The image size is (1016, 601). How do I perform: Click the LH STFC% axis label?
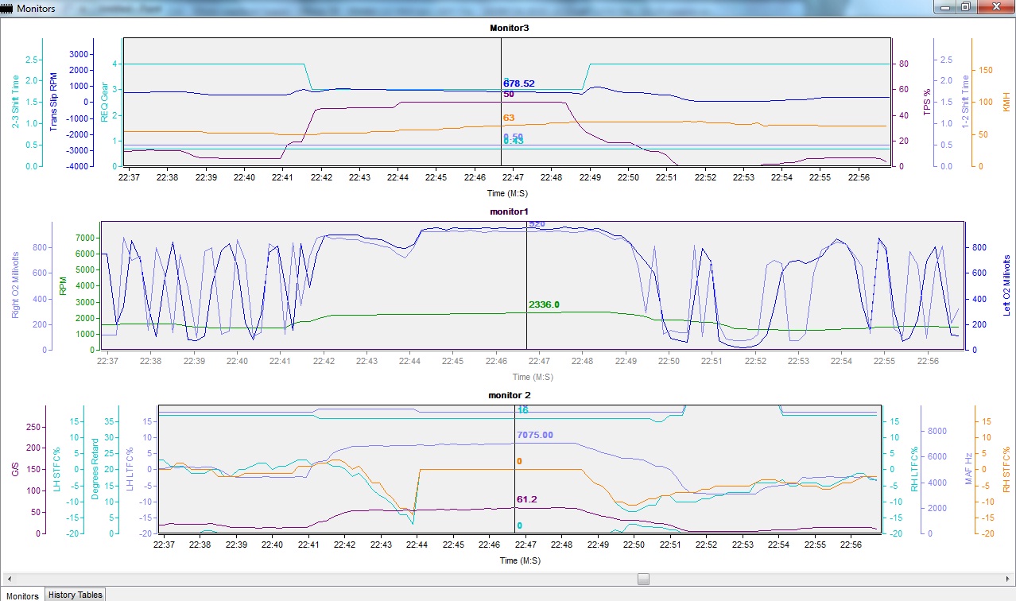click(x=57, y=470)
